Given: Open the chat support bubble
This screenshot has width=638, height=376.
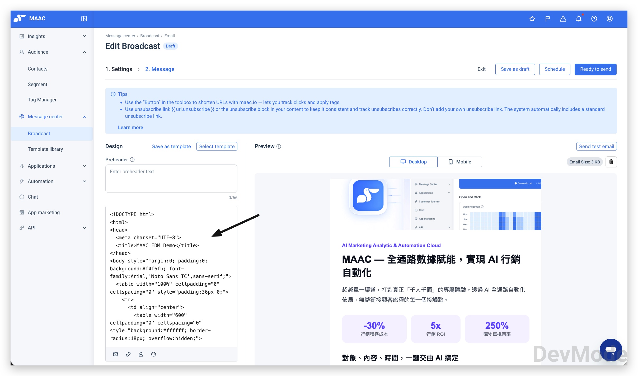Looking at the screenshot, I should [x=611, y=350].
